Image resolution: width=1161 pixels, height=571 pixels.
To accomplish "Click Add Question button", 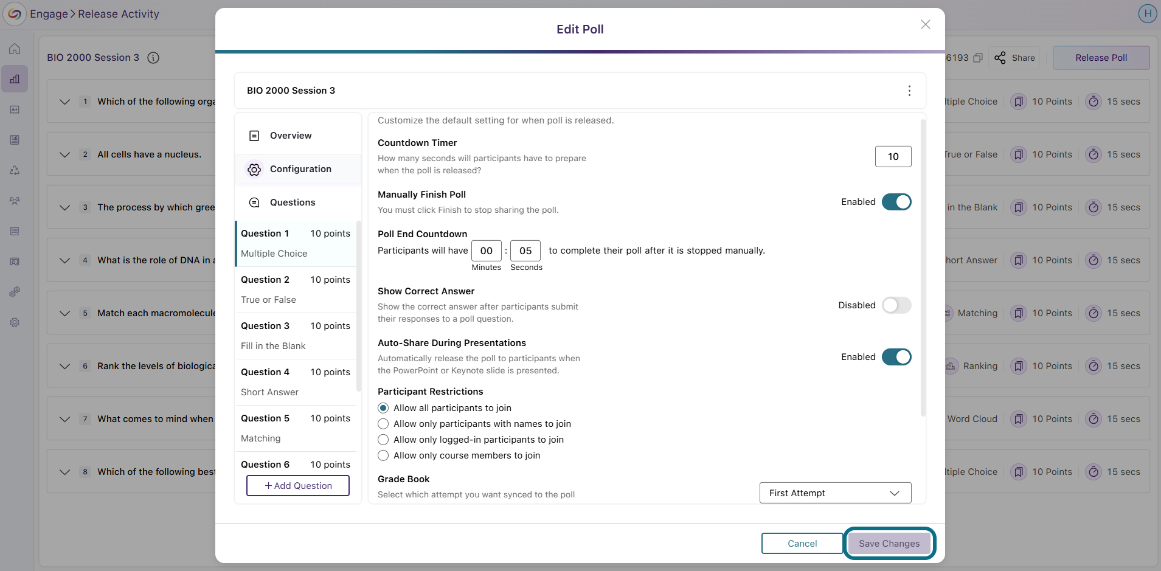I will (298, 486).
